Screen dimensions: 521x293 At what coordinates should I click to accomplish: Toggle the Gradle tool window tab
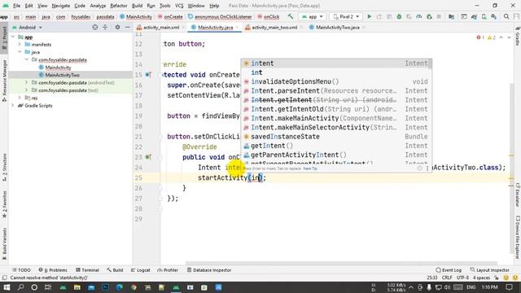click(518, 36)
